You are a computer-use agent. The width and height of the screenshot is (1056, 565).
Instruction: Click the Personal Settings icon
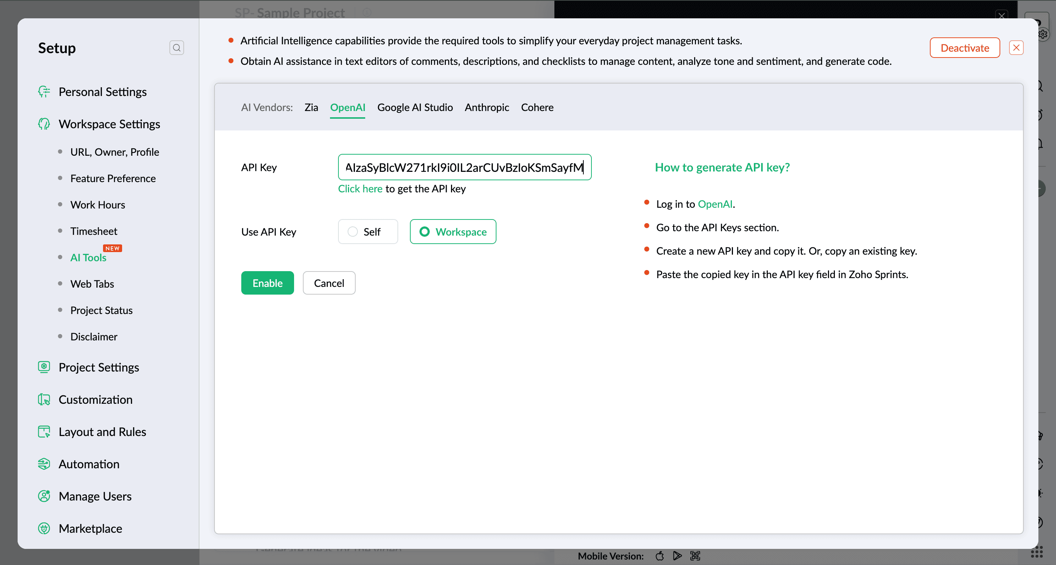(x=44, y=91)
